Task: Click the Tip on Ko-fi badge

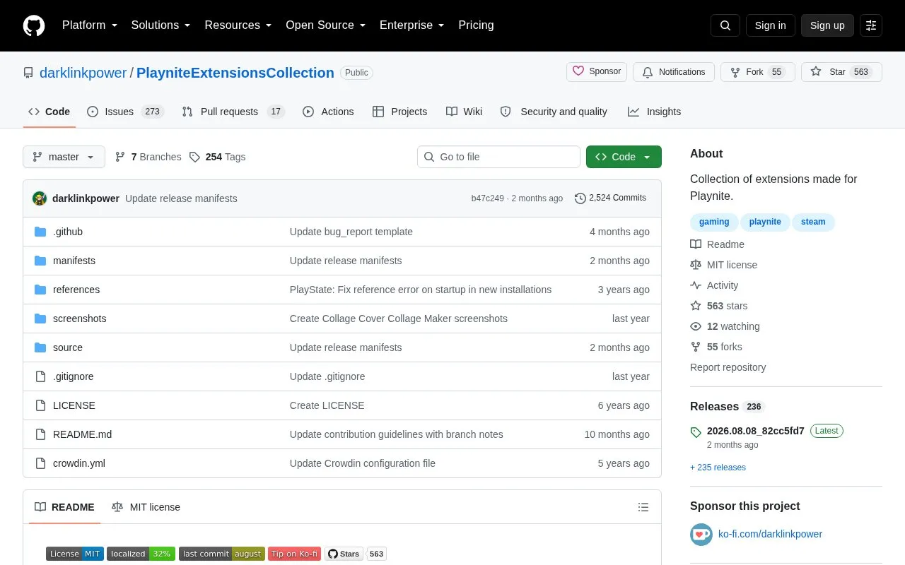Action: [x=294, y=554]
